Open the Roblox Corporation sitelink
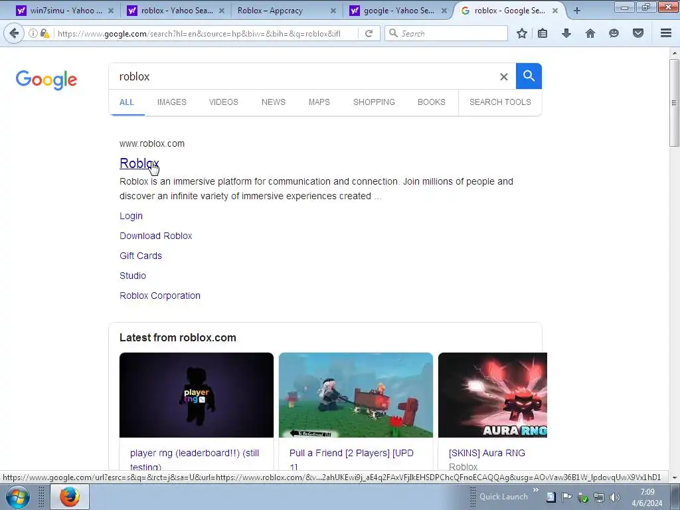Screen dimensions: 680x510 click(x=160, y=296)
